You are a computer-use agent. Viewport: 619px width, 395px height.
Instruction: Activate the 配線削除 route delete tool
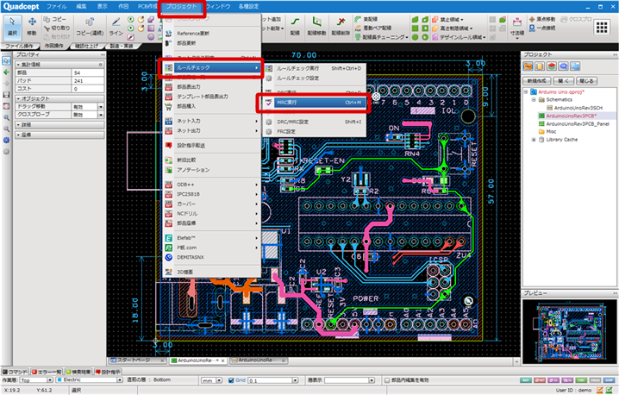341,27
